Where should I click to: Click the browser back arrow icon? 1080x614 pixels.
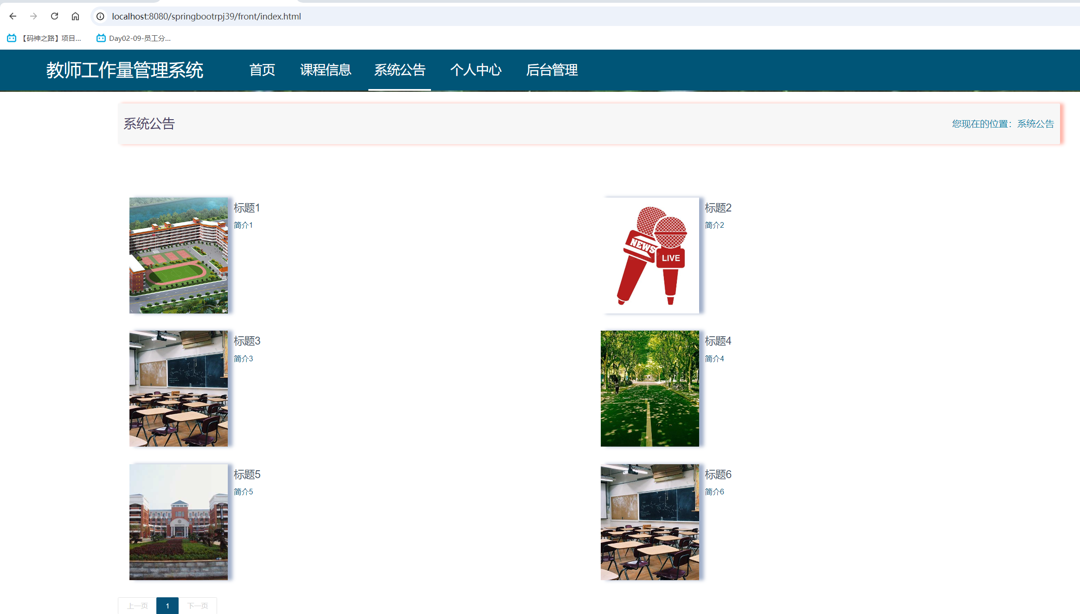(13, 16)
